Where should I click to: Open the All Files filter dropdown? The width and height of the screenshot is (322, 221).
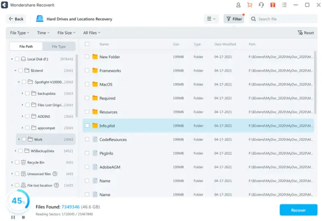(92, 33)
